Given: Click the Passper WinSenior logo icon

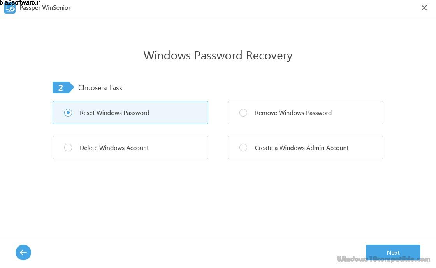Looking at the screenshot, I should pyautogui.click(x=9, y=8).
